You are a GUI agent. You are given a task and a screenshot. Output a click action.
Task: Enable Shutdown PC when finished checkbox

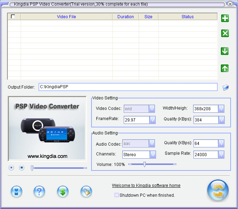click(x=117, y=195)
